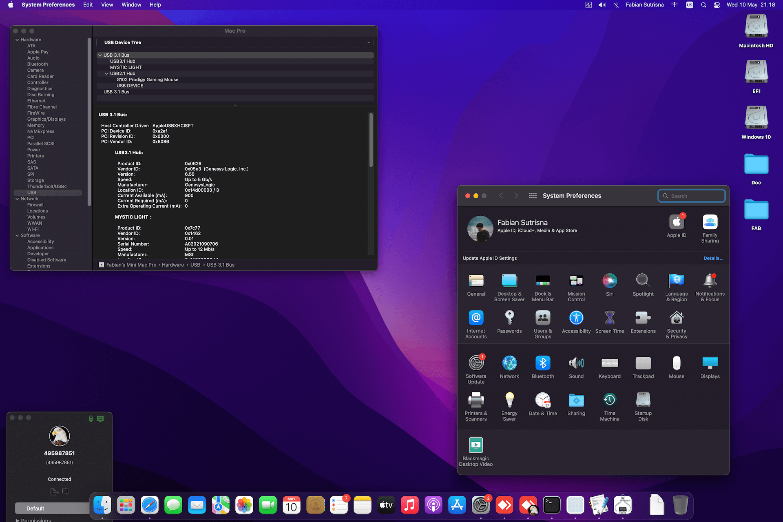The width and height of the screenshot is (783, 522).
Task: Open Sharing preferences
Action: (576, 404)
